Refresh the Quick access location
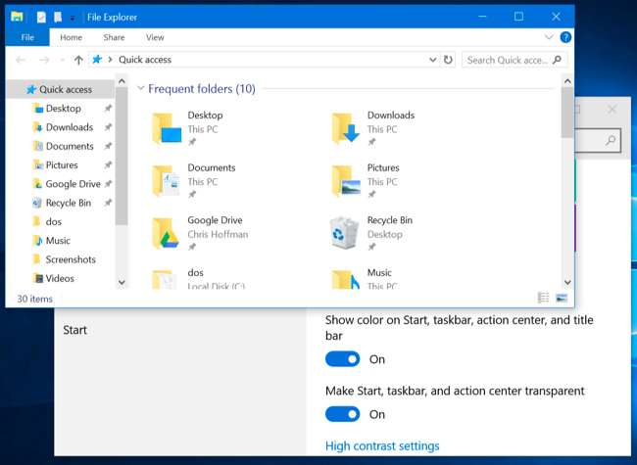This screenshot has height=465, width=637. click(x=448, y=60)
